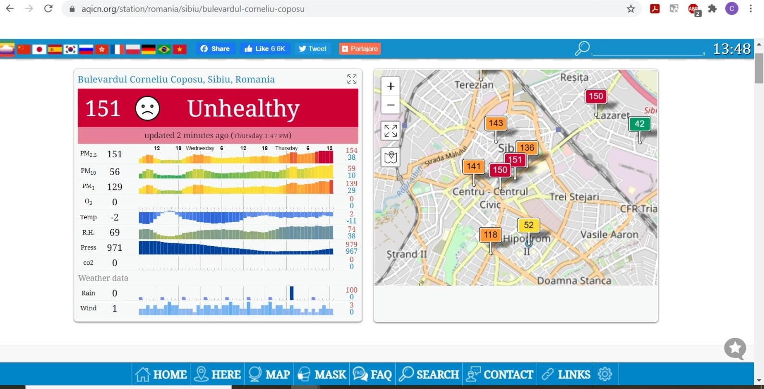764x389 pixels.
Task: Open the Chrome three-dot menu
Action: [751, 9]
